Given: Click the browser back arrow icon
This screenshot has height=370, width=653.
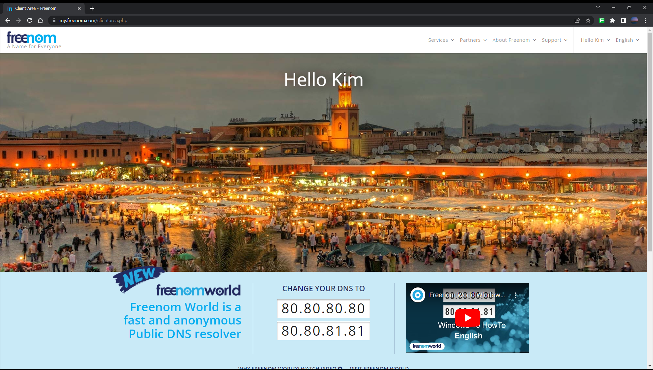Looking at the screenshot, I should click(8, 20).
